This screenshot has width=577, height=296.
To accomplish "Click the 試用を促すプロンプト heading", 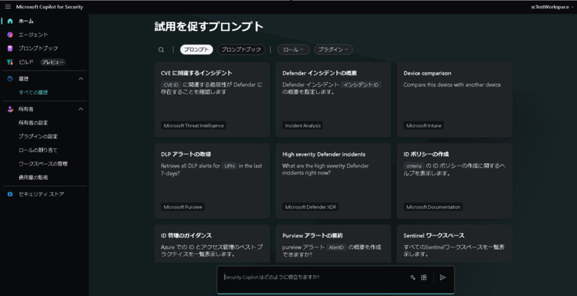I will (209, 27).
